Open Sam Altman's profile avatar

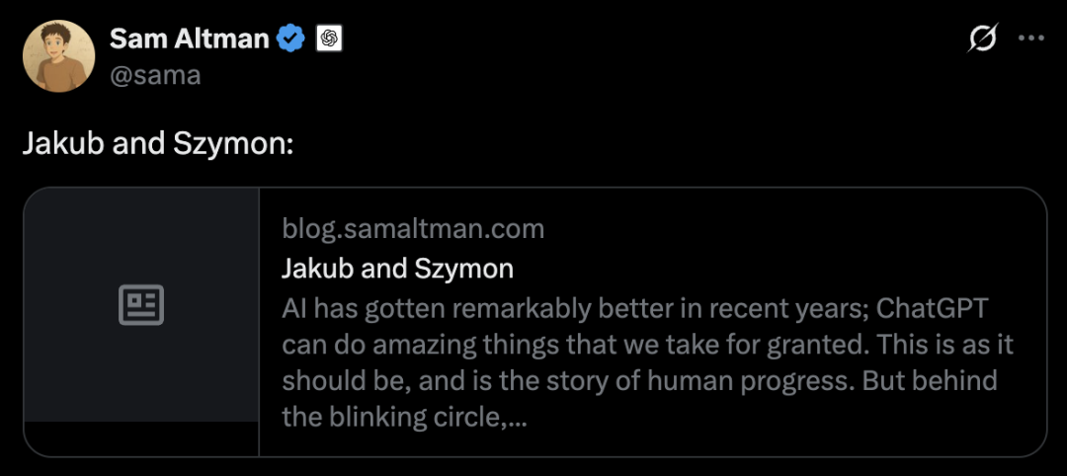click(x=58, y=56)
